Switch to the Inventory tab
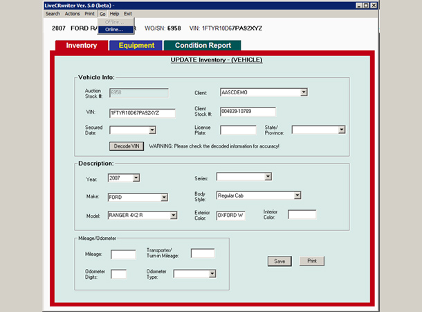This screenshot has height=312, width=422. tap(82, 45)
